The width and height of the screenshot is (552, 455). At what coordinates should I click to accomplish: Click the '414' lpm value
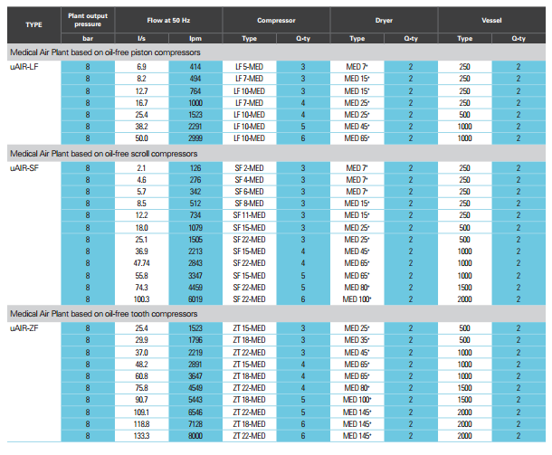click(195, 67)
